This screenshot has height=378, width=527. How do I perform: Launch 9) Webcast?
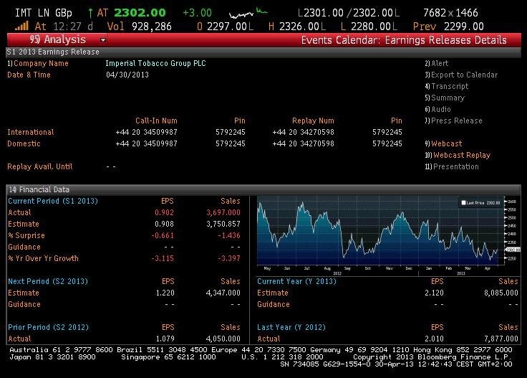(443, 143)
